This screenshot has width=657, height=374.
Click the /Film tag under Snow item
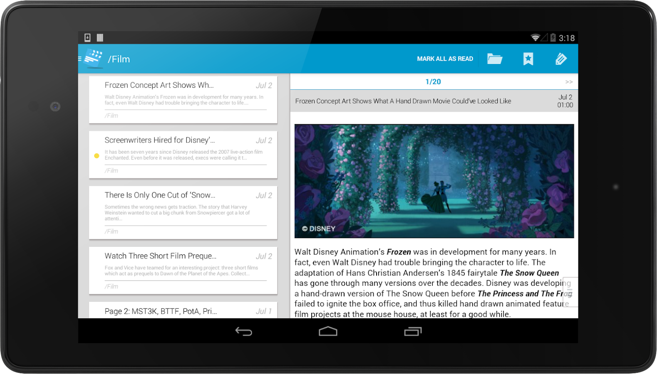click(112, 231)
